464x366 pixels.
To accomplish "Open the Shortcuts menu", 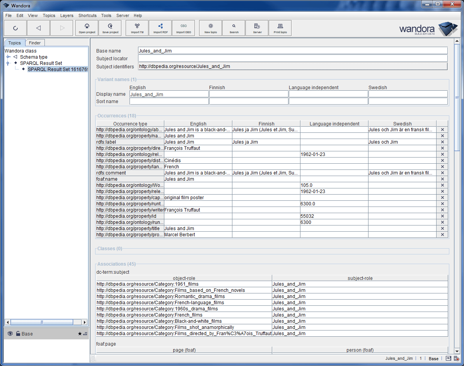I will (x=87, y=15).
